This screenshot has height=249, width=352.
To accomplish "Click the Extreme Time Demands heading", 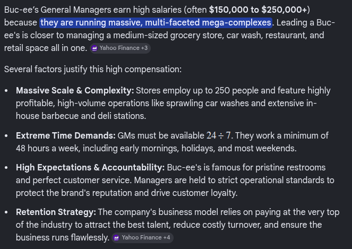I will pos(65,135).
